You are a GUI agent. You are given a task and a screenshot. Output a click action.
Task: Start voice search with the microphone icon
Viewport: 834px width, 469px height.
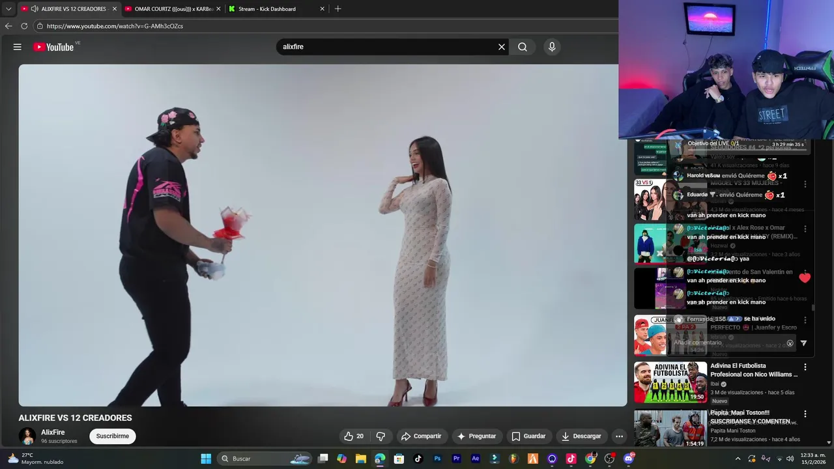(552, 47)
